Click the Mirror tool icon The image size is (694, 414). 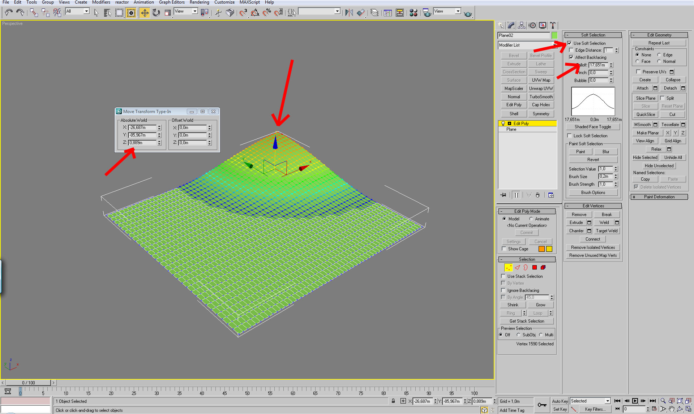point(349,13)
